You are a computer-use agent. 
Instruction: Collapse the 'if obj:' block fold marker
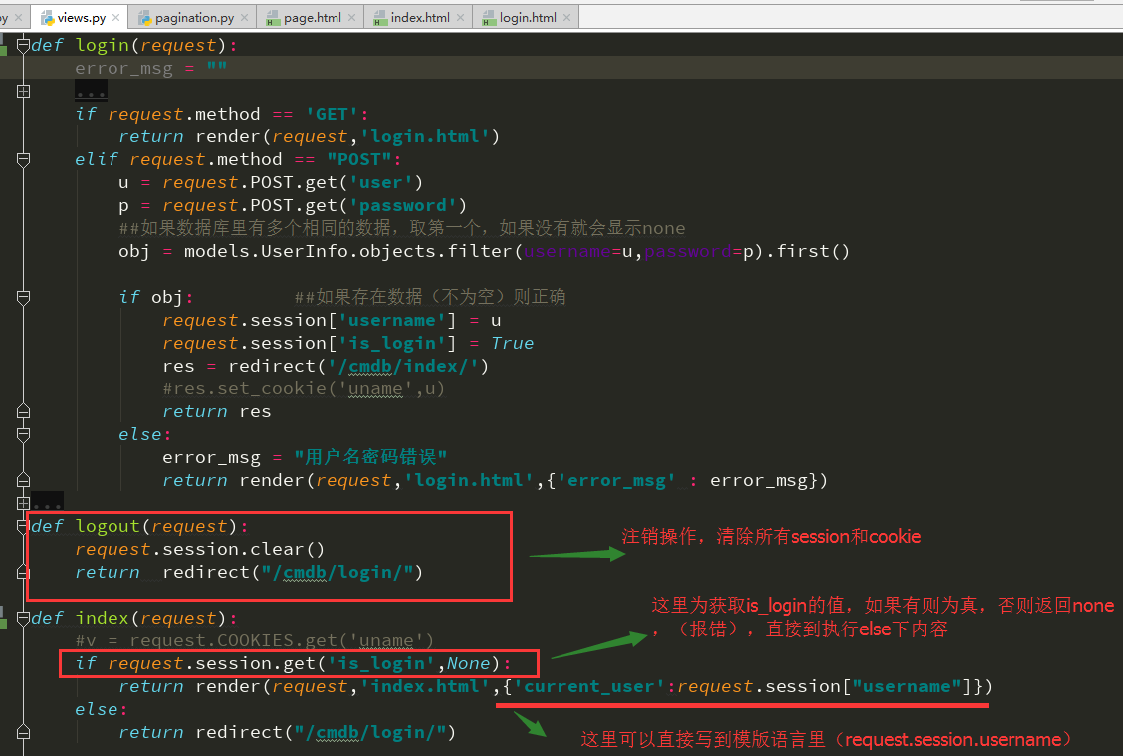click(23, 297)
